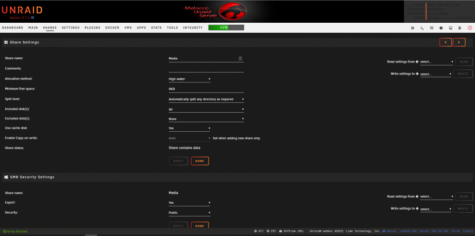Open the Apps menu tab
This screenshot has height=236, width=475.
(142, 28)
